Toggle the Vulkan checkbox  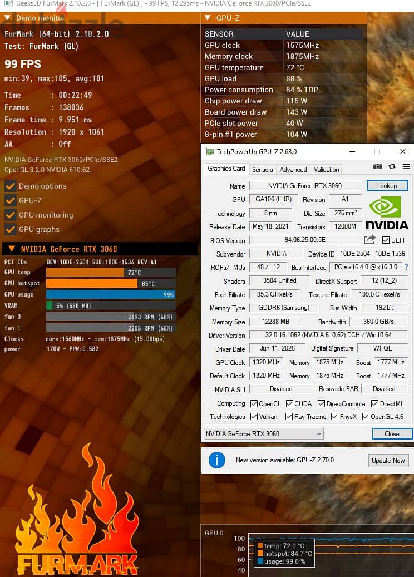(x=254, y=416)
